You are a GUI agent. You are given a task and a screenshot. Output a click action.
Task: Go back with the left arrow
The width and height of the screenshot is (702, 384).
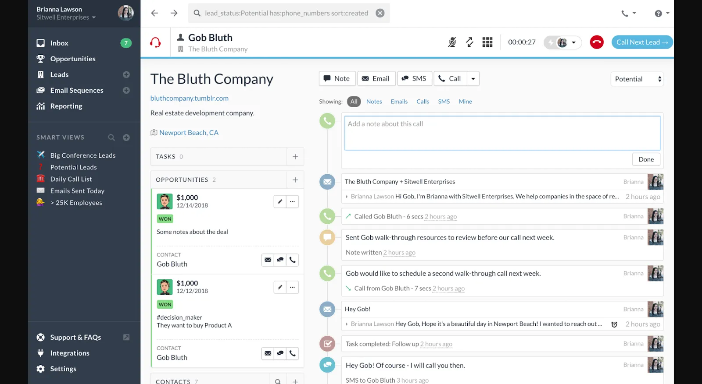(x=154, y=13)
